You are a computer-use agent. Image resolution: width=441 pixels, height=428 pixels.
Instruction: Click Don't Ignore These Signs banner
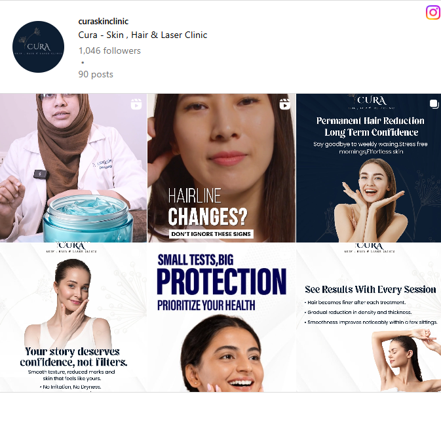pos(211,234)
